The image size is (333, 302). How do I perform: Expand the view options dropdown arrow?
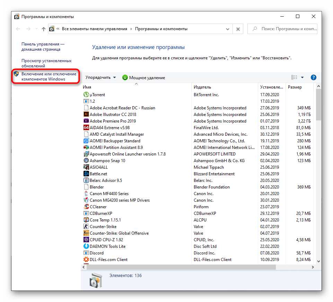(302, 77)
